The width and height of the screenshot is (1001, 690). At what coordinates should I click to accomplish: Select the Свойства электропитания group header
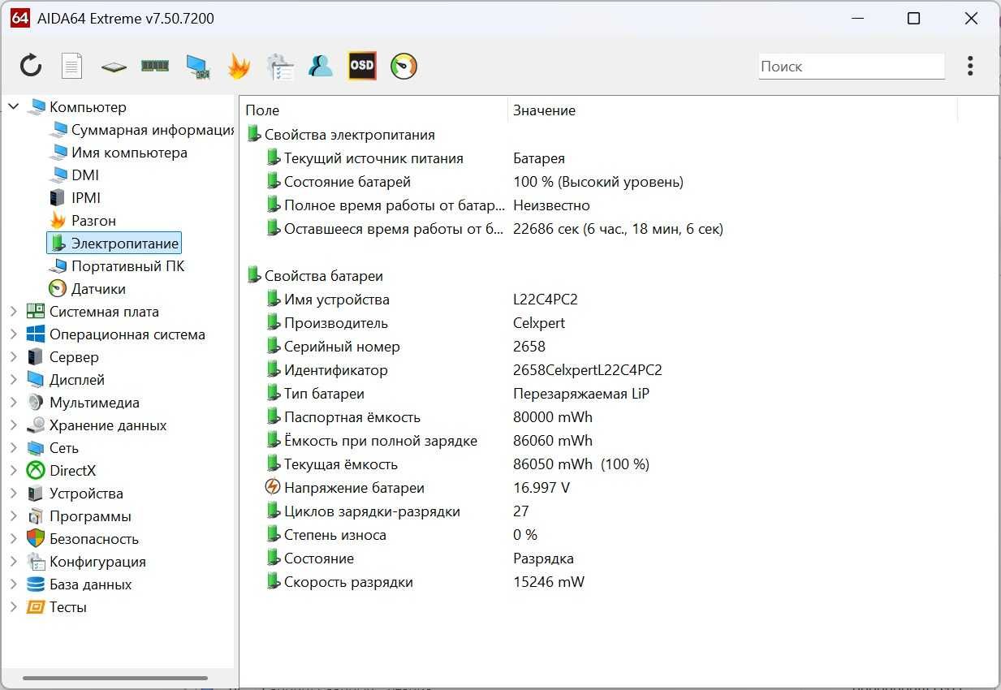coord(349,135)
